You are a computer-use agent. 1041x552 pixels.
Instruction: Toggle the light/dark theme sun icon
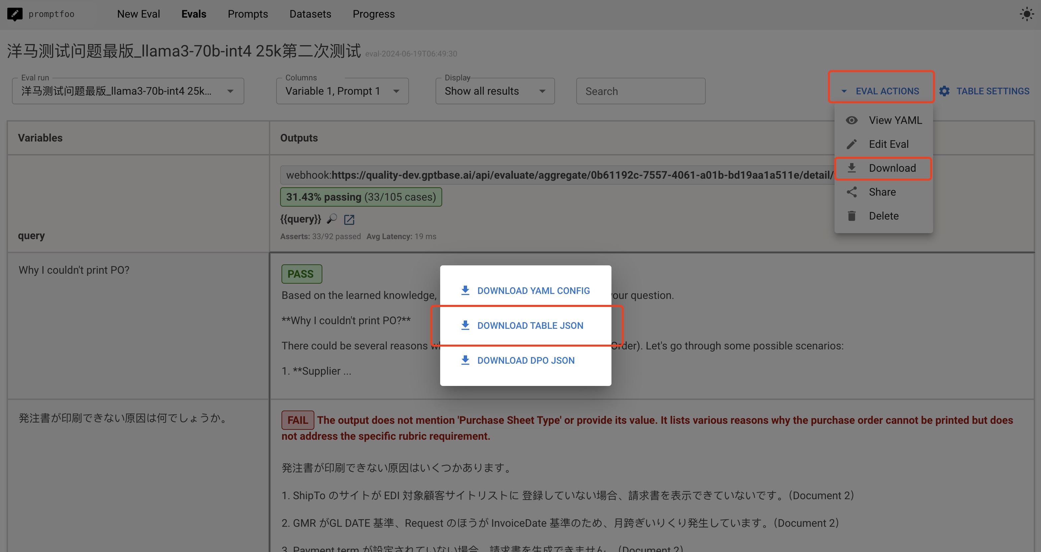tap(1026, 14)
